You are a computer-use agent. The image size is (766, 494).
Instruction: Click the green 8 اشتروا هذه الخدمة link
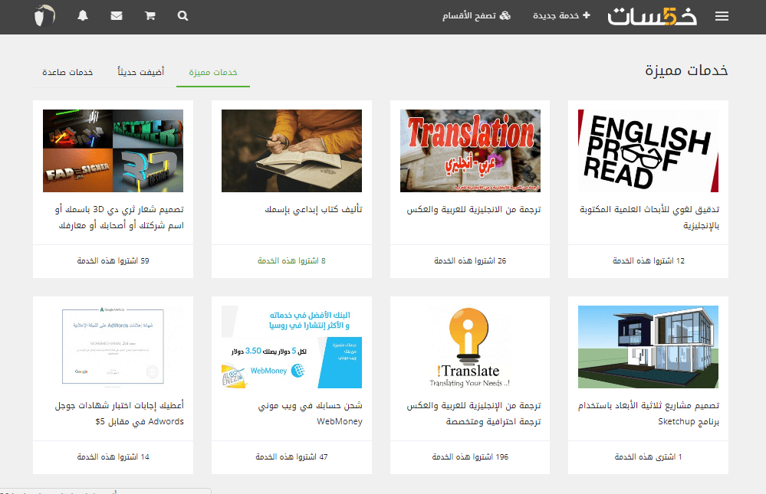[x=291, y=260]
